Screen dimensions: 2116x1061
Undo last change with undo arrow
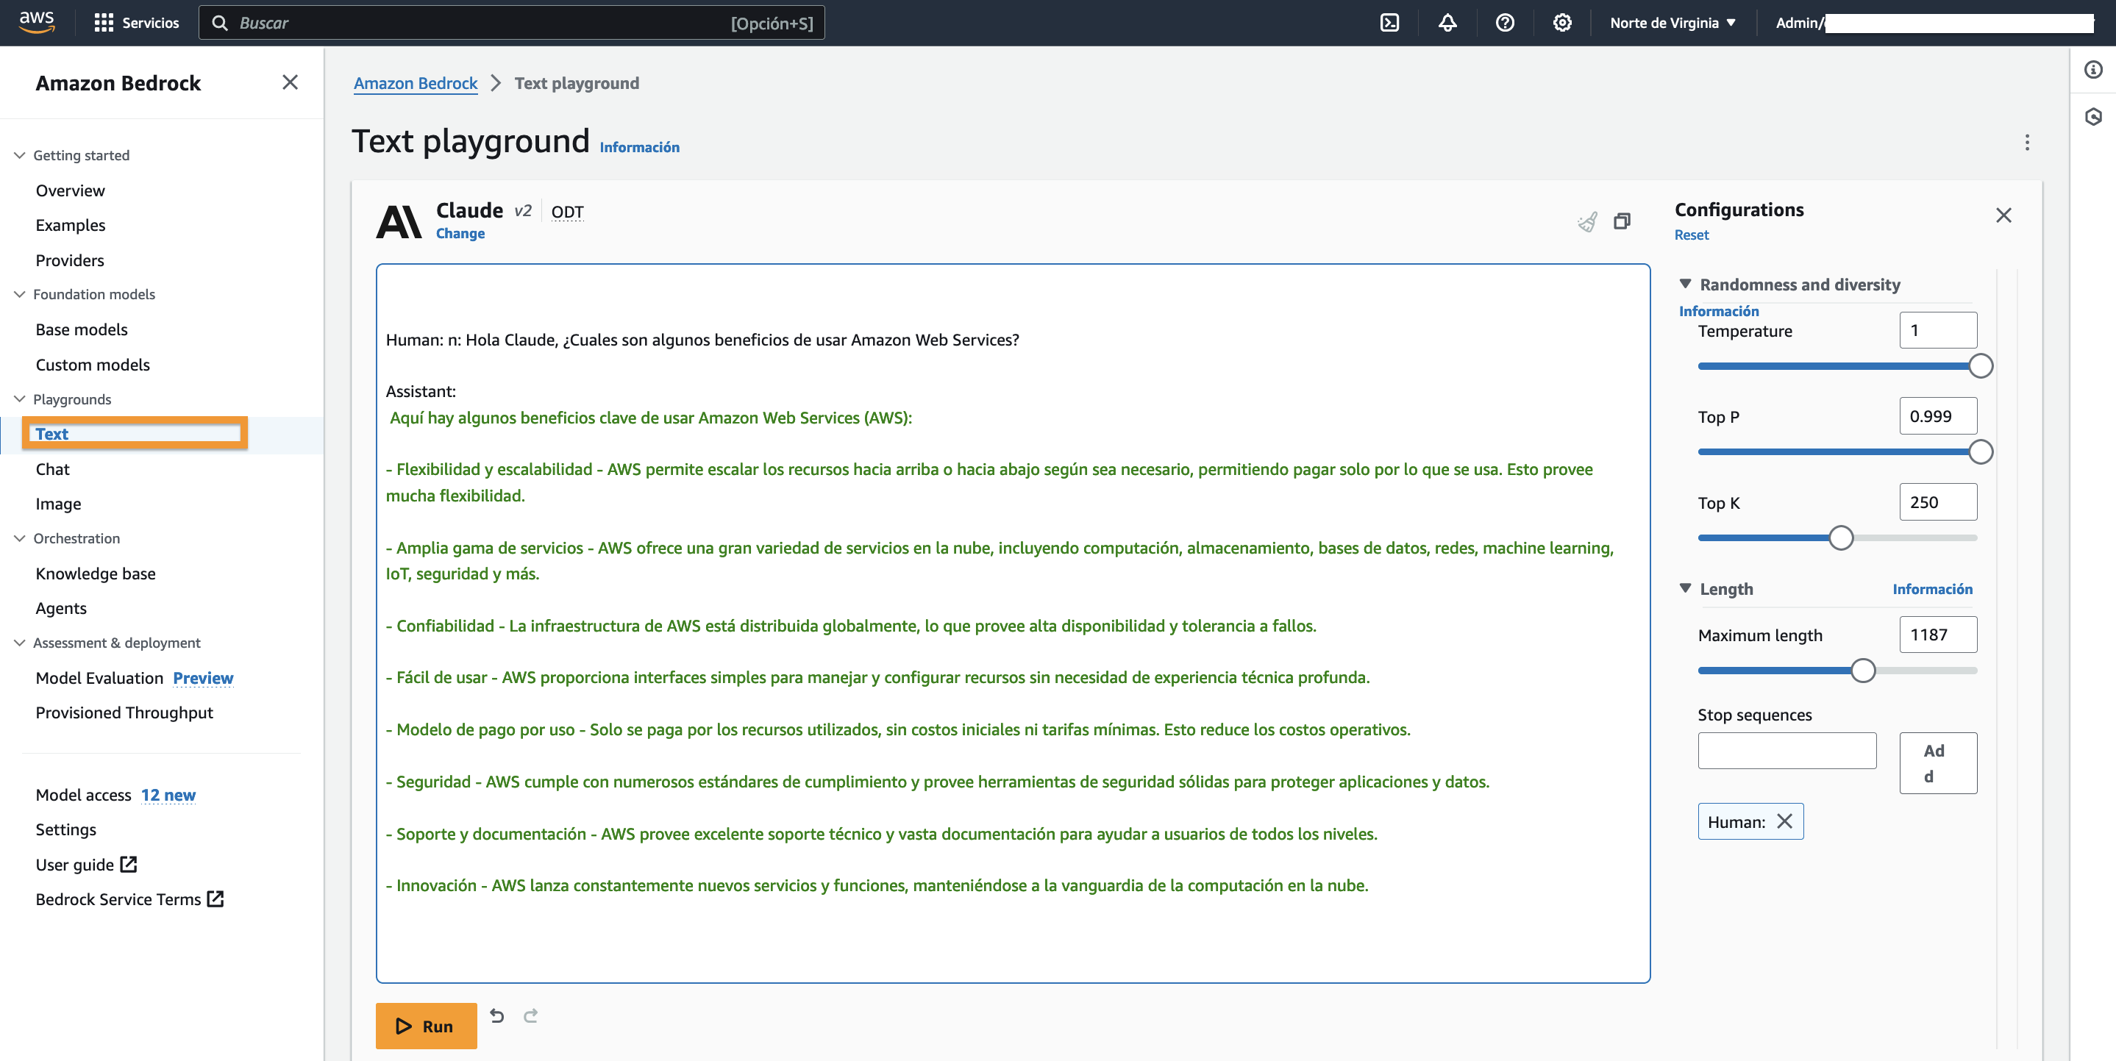coord(497,1016)
